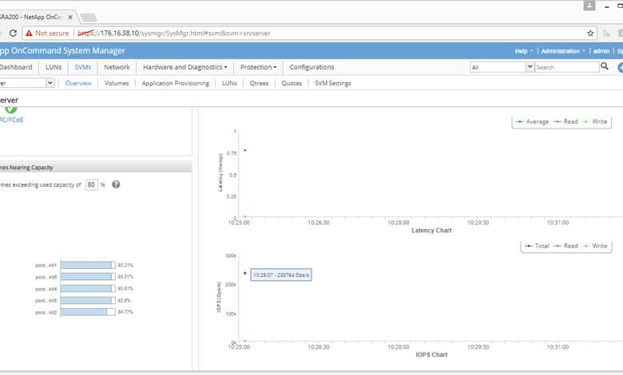Expand the Protection menu
623x375 pixels.
coord(258,67)
